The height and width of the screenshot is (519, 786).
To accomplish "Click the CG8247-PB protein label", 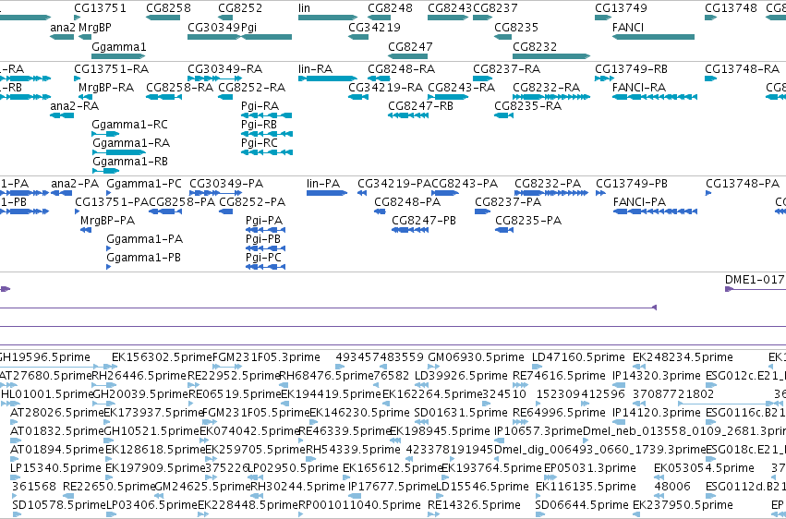I will (424, 221).
